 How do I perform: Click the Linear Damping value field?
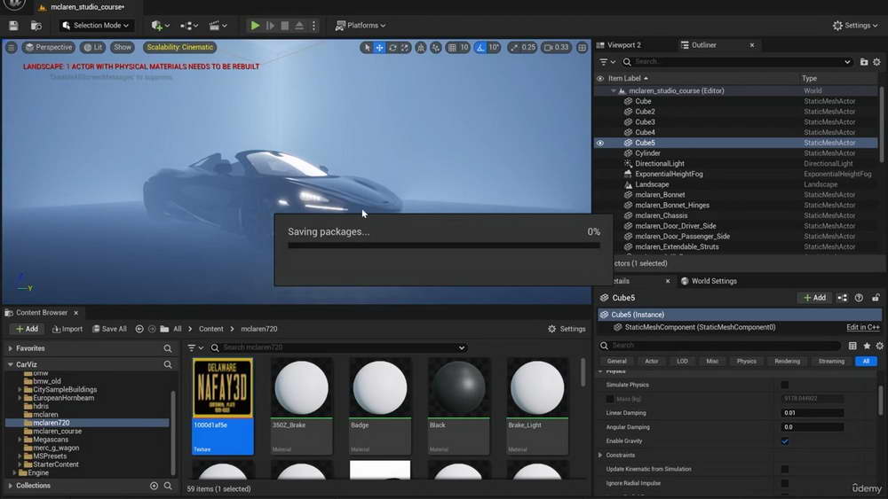pos(813,413)
